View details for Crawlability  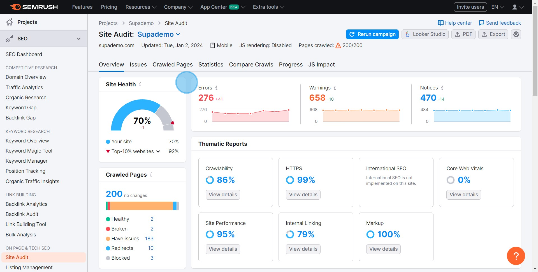pyautogui.click(x=223, y=195)
